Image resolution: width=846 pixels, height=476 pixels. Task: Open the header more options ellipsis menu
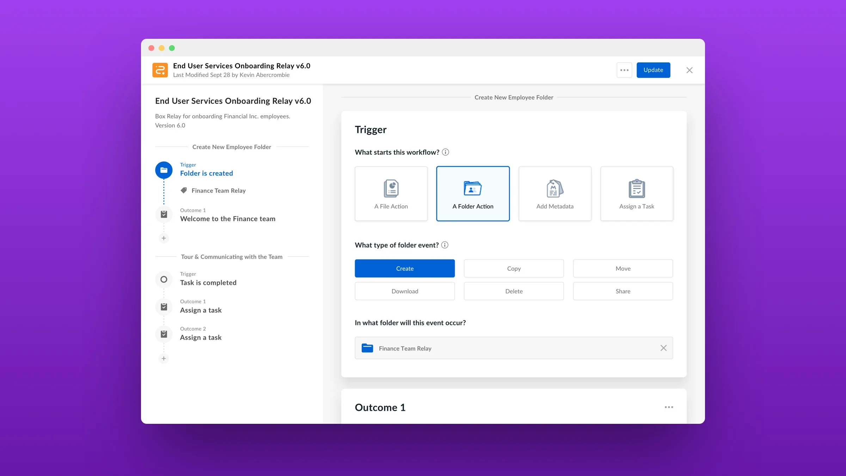tap(624, 70)
